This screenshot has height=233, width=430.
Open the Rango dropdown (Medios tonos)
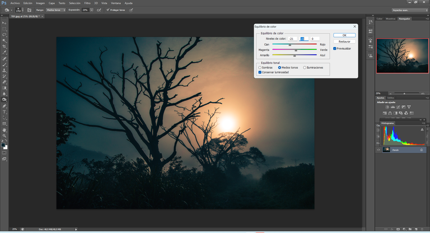pyautogui.click(x=55, y=10)
